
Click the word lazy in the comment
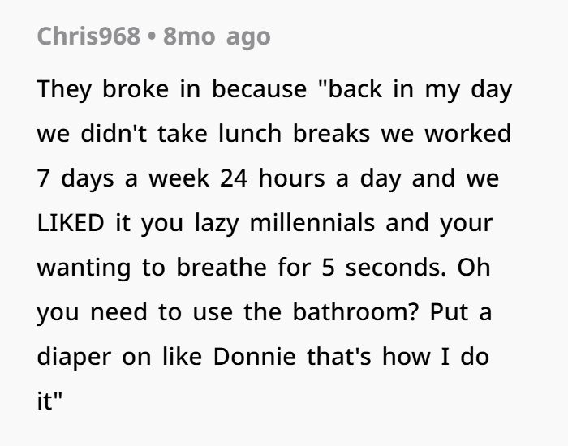point(217,224)
